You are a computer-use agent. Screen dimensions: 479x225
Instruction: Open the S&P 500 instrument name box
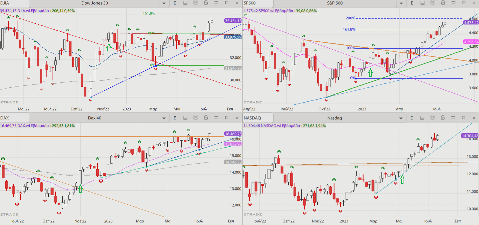click(x=335, y=3)
